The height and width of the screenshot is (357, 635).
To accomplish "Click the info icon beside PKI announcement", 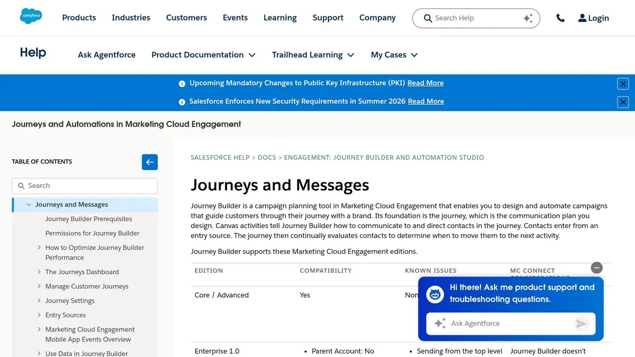I will pyautogui.click(x=182, y=84).
